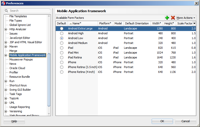Select Mouseover Popups in the tree

click(x=21, y=60)
